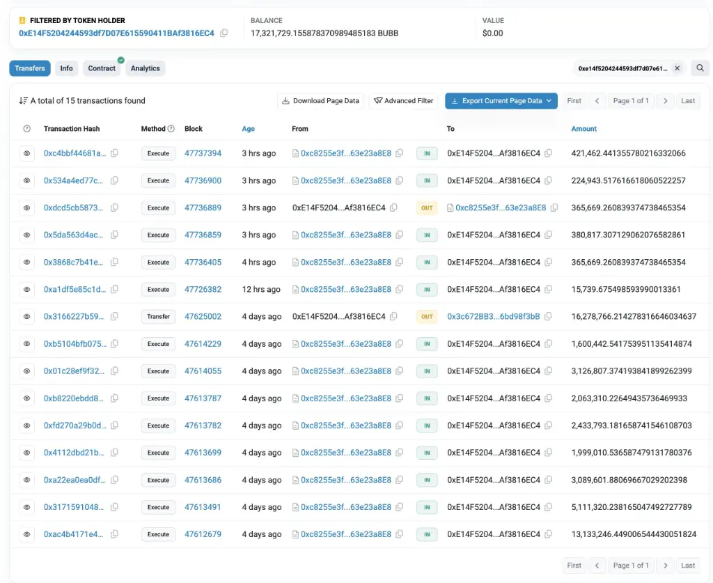Click the search magnifier icon
713x583 pixels.
700,68
